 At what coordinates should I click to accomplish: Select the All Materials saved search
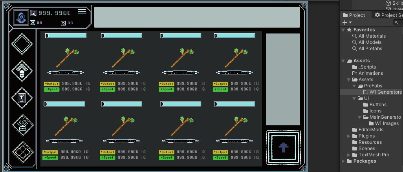pos(369,36)
